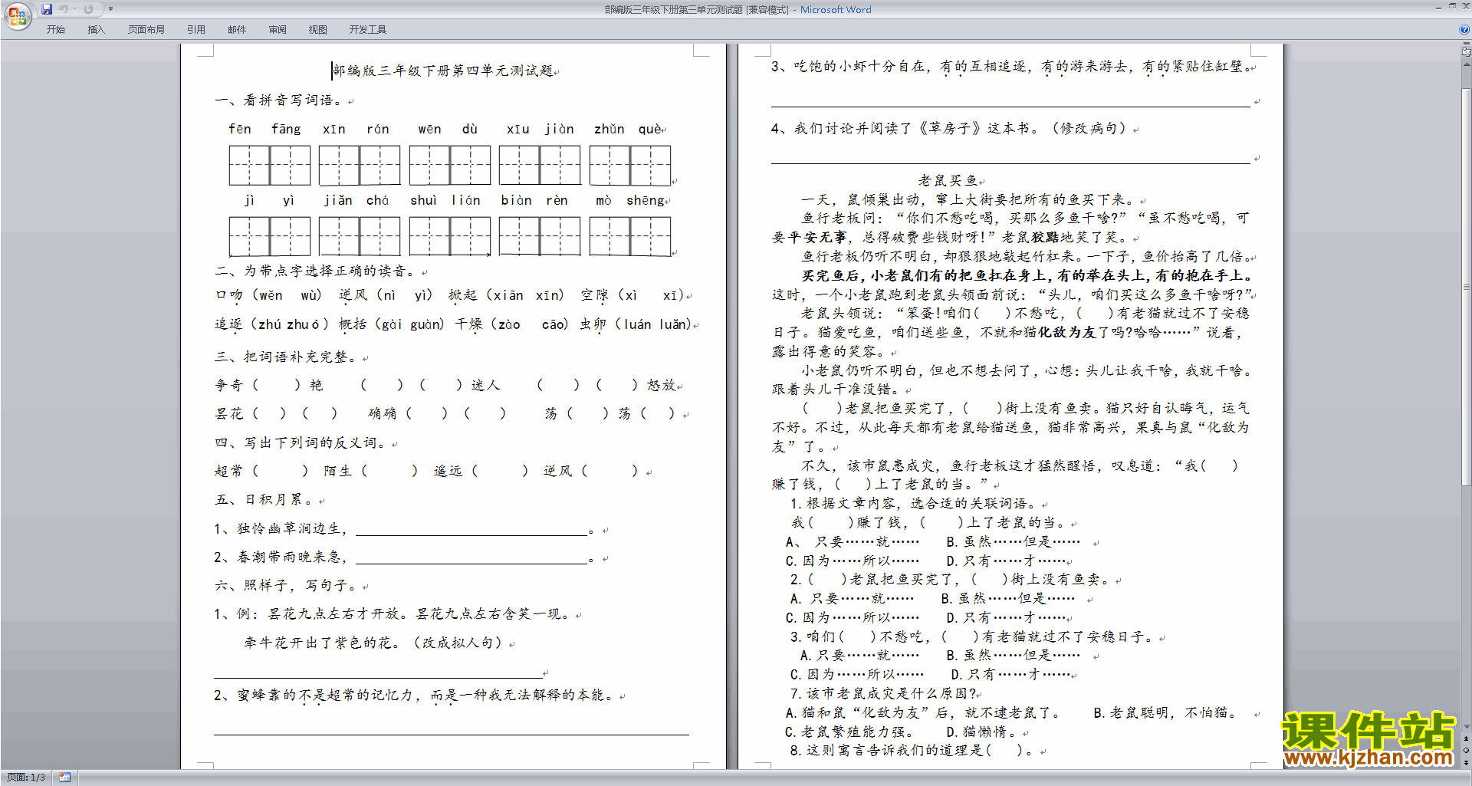Click the line 1.根据文章内容，选合适的关联词语
Image resolution: width=1472 pixels, height=786 pixels.
tap(916, 504)
